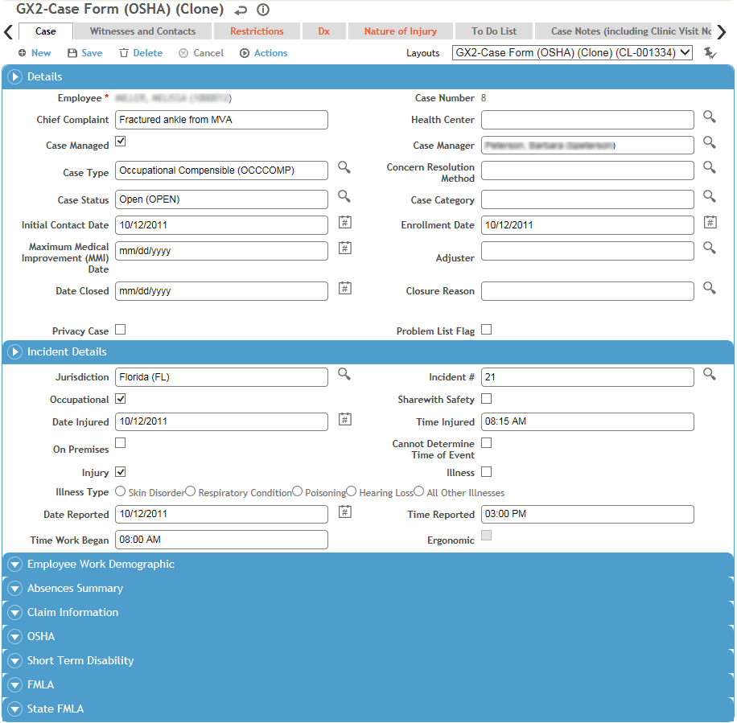Screen dimensions: 737x723
Task: Expand the FMLA section
Action: tap(14, 685)
